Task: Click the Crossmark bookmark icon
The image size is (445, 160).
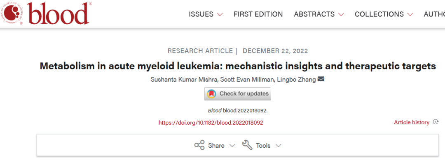Action: click(211, 94)
